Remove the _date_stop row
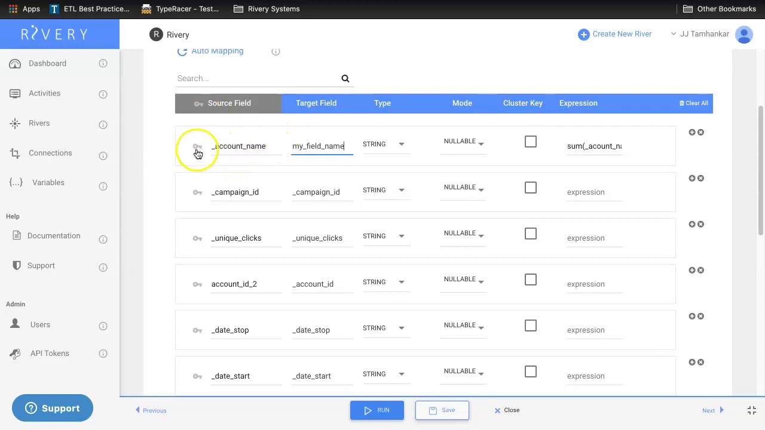765x430 pixels. [700, 316]
